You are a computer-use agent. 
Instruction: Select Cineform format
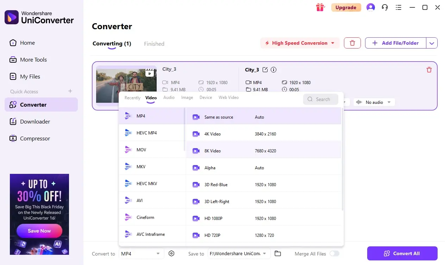[151, 217]
